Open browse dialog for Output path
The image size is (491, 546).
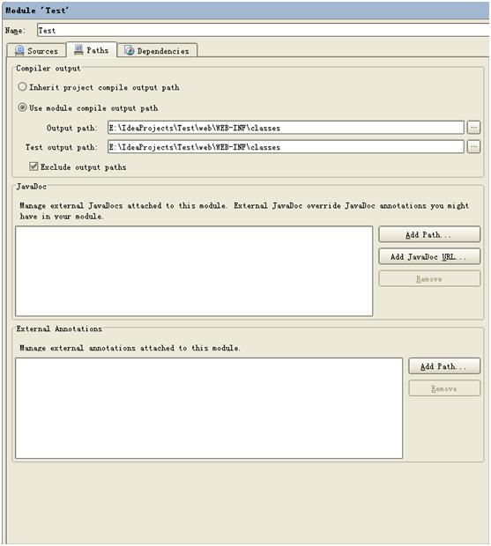(x=473, y=128)
